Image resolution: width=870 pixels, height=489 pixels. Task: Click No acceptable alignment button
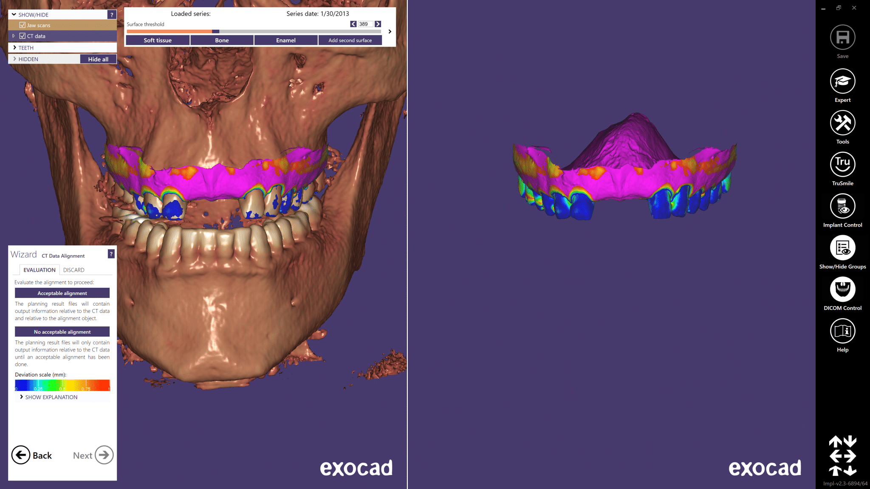(62, 332)
